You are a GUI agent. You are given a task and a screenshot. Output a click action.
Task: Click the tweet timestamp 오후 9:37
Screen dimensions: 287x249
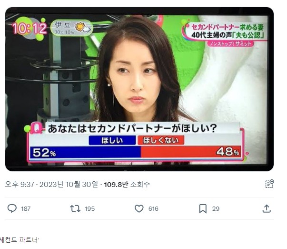point(20,185)
